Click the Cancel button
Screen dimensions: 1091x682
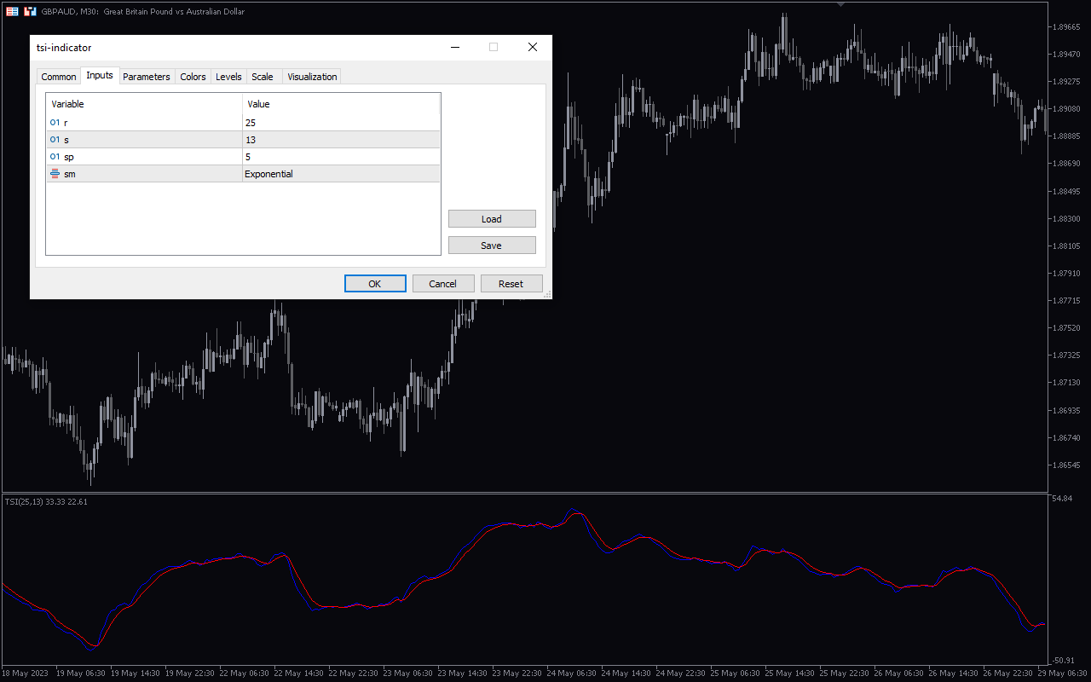tap(443, 284)
